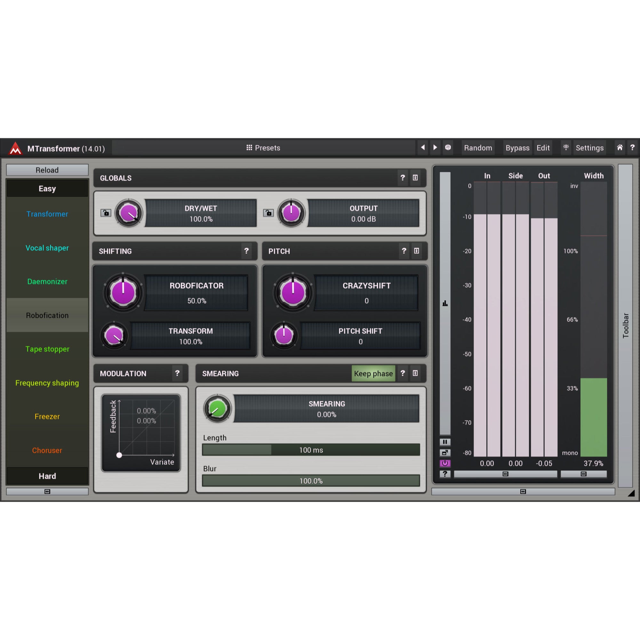Viewport: 640px width, 640px height.
Task: Toggle the Output lock icon
Action: [268, 213]
